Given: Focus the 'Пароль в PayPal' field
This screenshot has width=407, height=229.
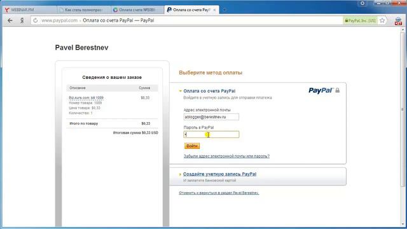Looking at the screenshot, I should [211, 134].
